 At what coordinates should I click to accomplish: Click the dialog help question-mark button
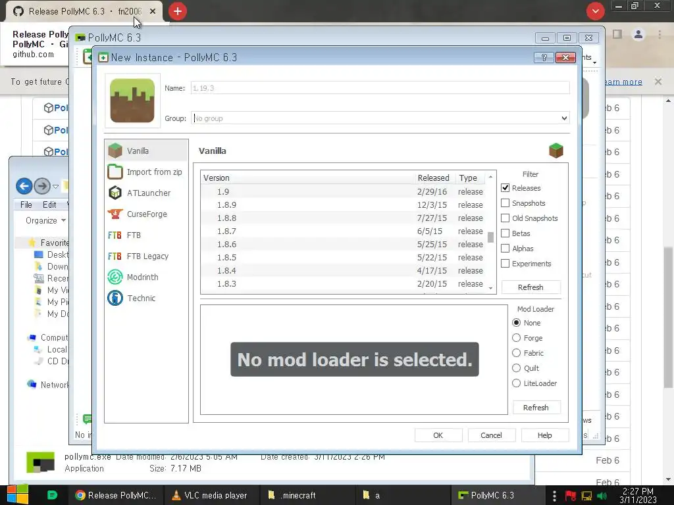click(544, 57)
